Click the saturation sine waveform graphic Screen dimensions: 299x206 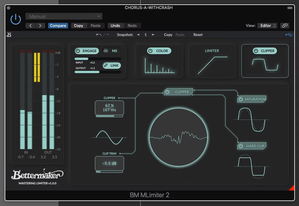(252, 120)
